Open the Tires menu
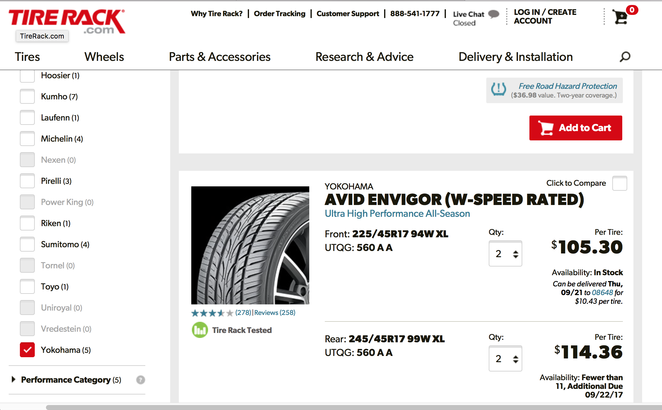The image size is (662, 410). (27, 57)
